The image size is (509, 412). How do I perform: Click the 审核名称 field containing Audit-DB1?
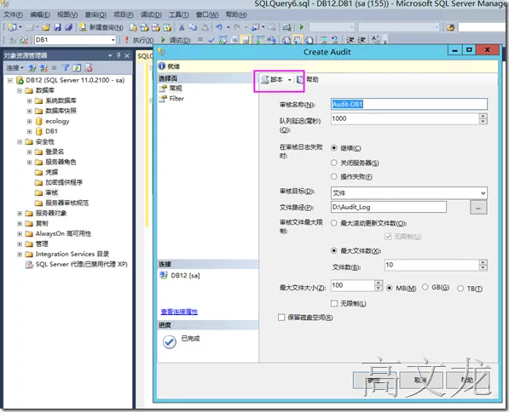coord(409,104)
